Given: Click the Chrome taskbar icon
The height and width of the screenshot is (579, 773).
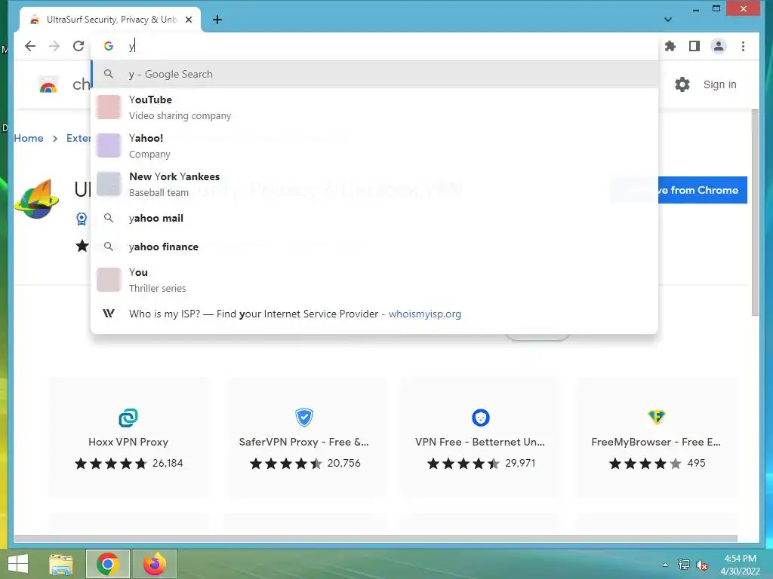Looking at the screenshot, I should tap(107, 564).
